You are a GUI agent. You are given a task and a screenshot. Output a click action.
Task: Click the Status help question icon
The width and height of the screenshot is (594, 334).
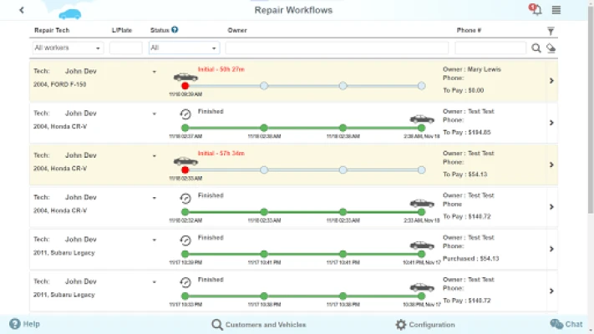tap(175, 29)
